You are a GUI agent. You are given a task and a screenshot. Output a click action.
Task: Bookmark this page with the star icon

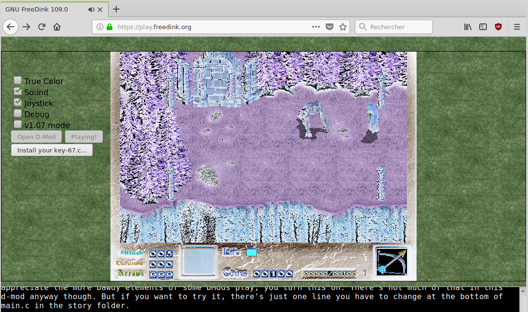(x=342, y=27)
